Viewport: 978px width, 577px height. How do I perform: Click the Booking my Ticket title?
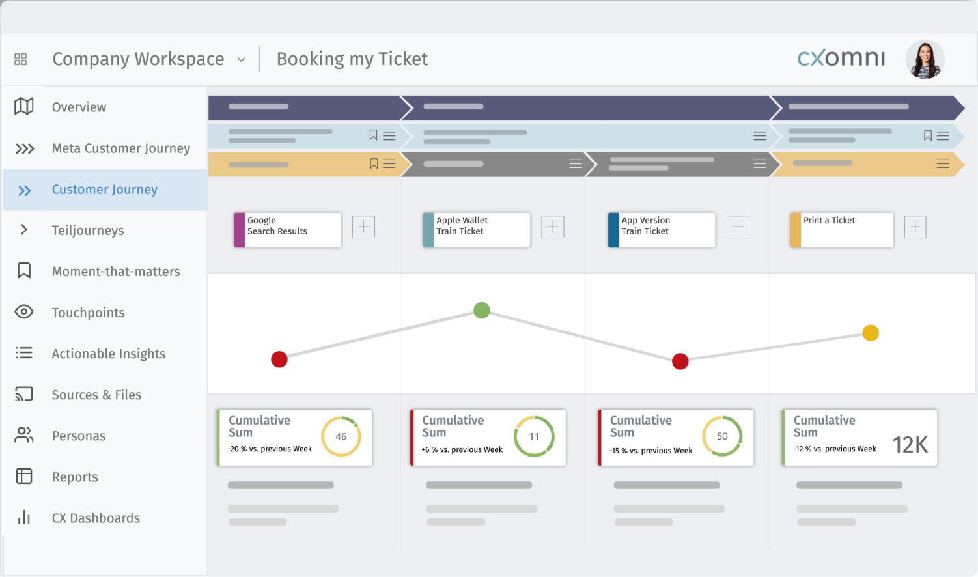[x=352, y=59]
